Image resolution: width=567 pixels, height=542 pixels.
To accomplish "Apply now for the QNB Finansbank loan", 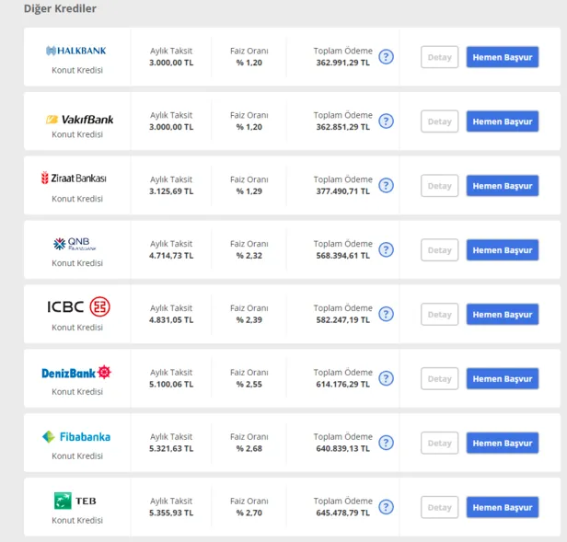I will coord(503,250).
